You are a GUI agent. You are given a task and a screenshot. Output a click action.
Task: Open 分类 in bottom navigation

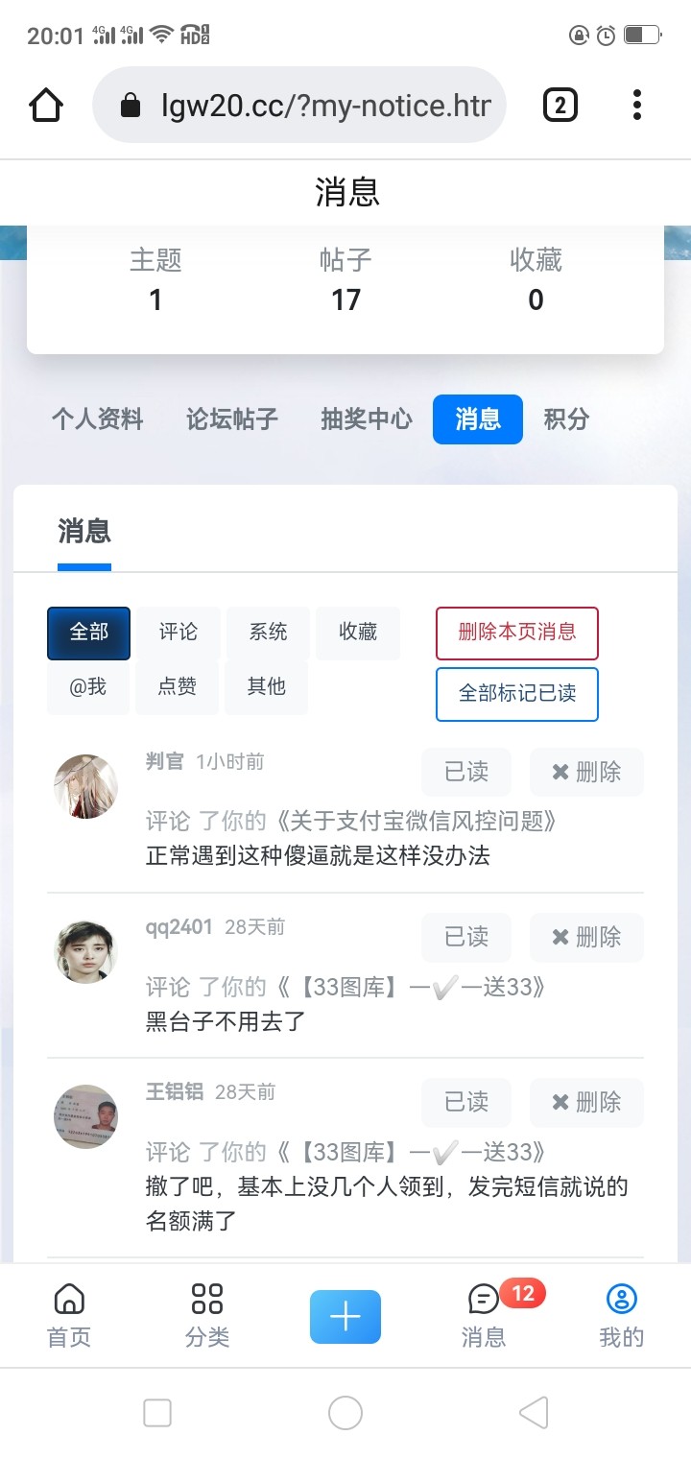[207, 1315]
